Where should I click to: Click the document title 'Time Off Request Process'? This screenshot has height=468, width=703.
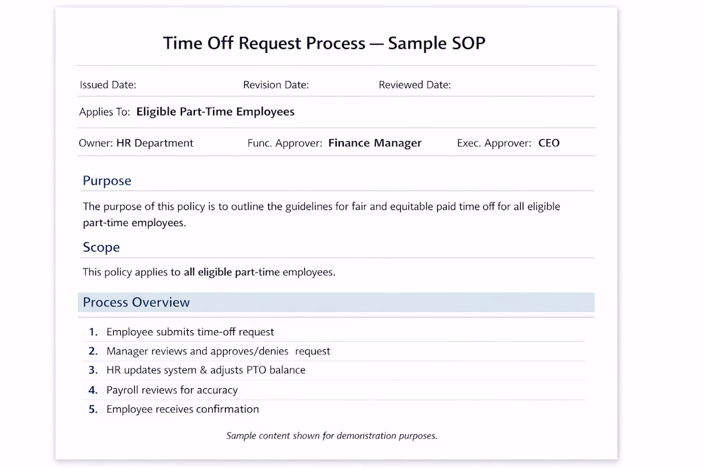pos(264,43)
